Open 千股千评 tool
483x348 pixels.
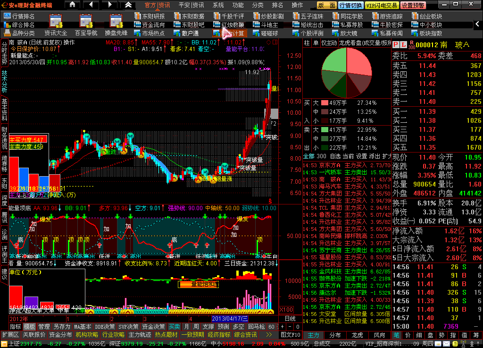229,17
